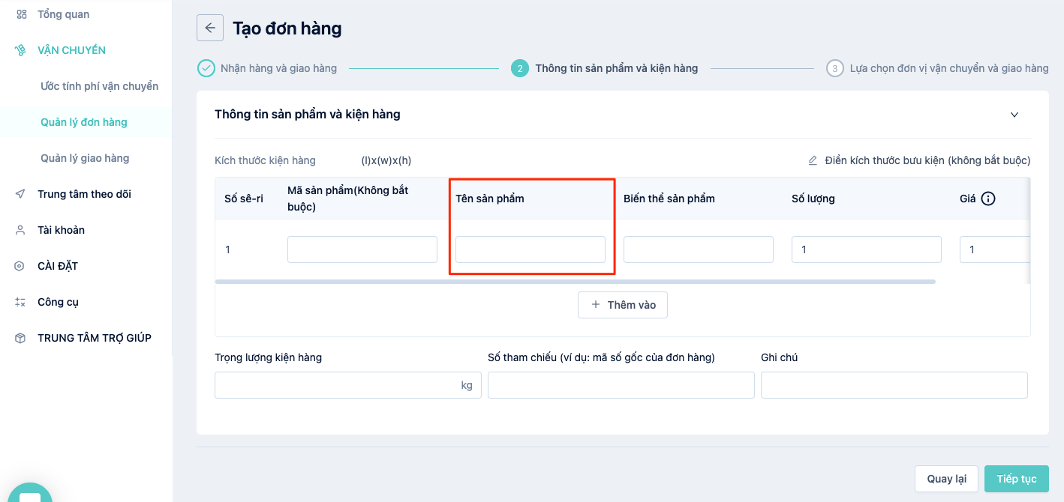Click the pencil icon for Điền kích thước bưu kiện

[813, 160]
